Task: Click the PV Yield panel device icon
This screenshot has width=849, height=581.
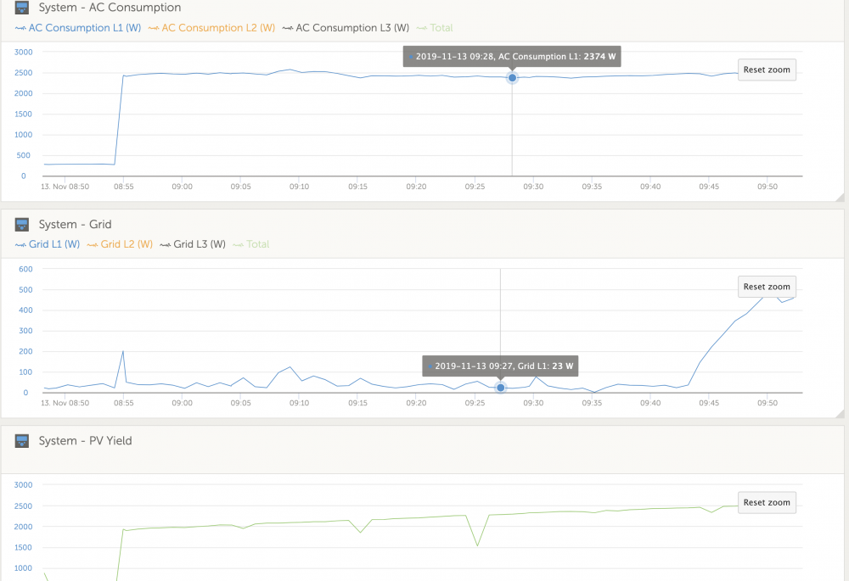Action: pos(22,441)
